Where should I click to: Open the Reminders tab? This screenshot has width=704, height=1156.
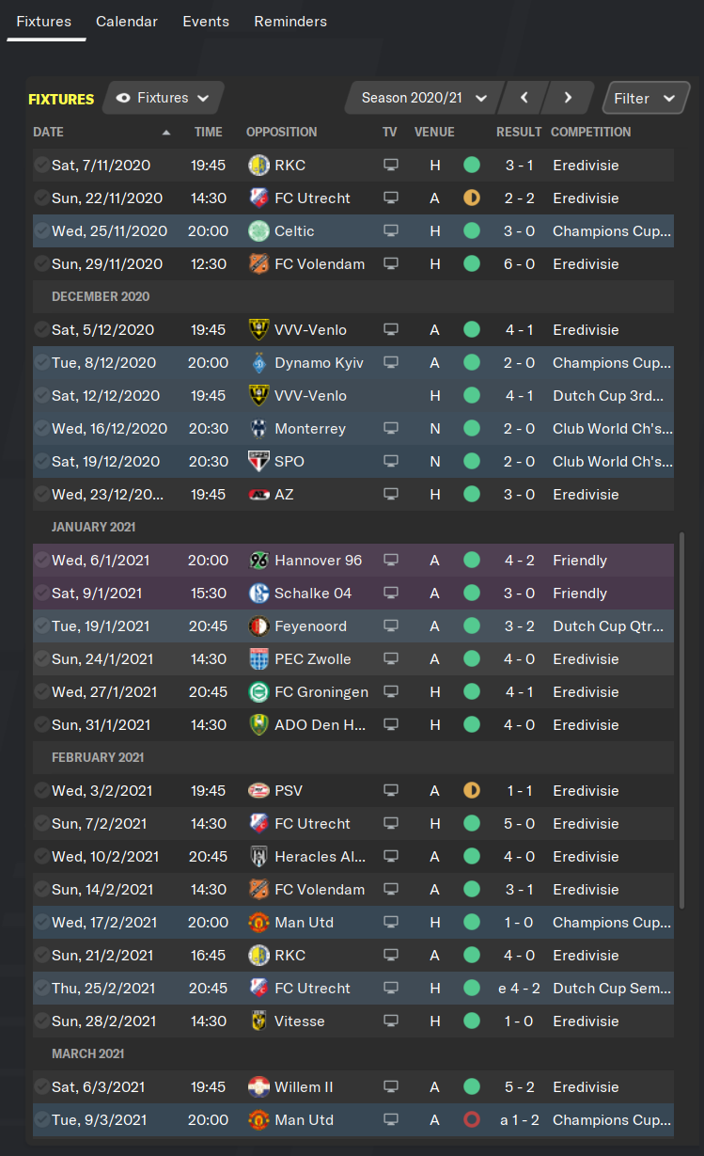[290, 22]
